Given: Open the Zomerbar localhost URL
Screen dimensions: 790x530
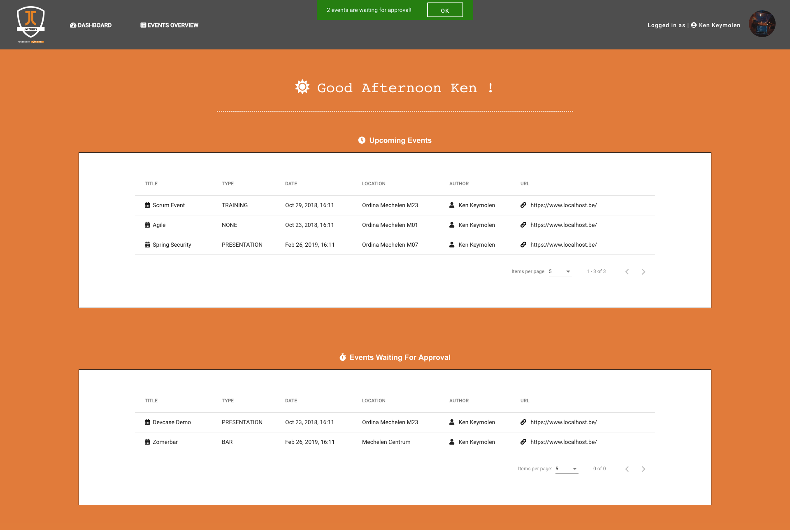Looking at the screenshot, I should [563, 442].
